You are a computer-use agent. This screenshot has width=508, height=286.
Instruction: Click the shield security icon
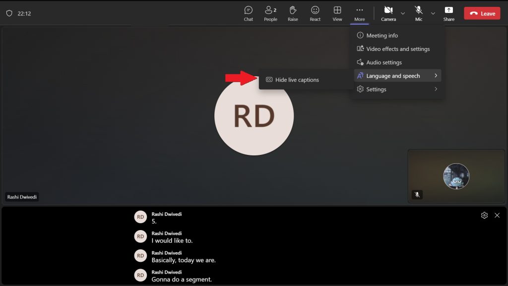[x=9, y=13]
